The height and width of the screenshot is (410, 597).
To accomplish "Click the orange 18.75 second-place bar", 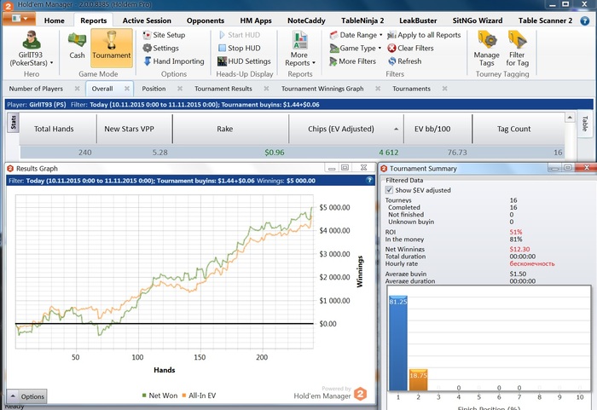I will 418,379.
